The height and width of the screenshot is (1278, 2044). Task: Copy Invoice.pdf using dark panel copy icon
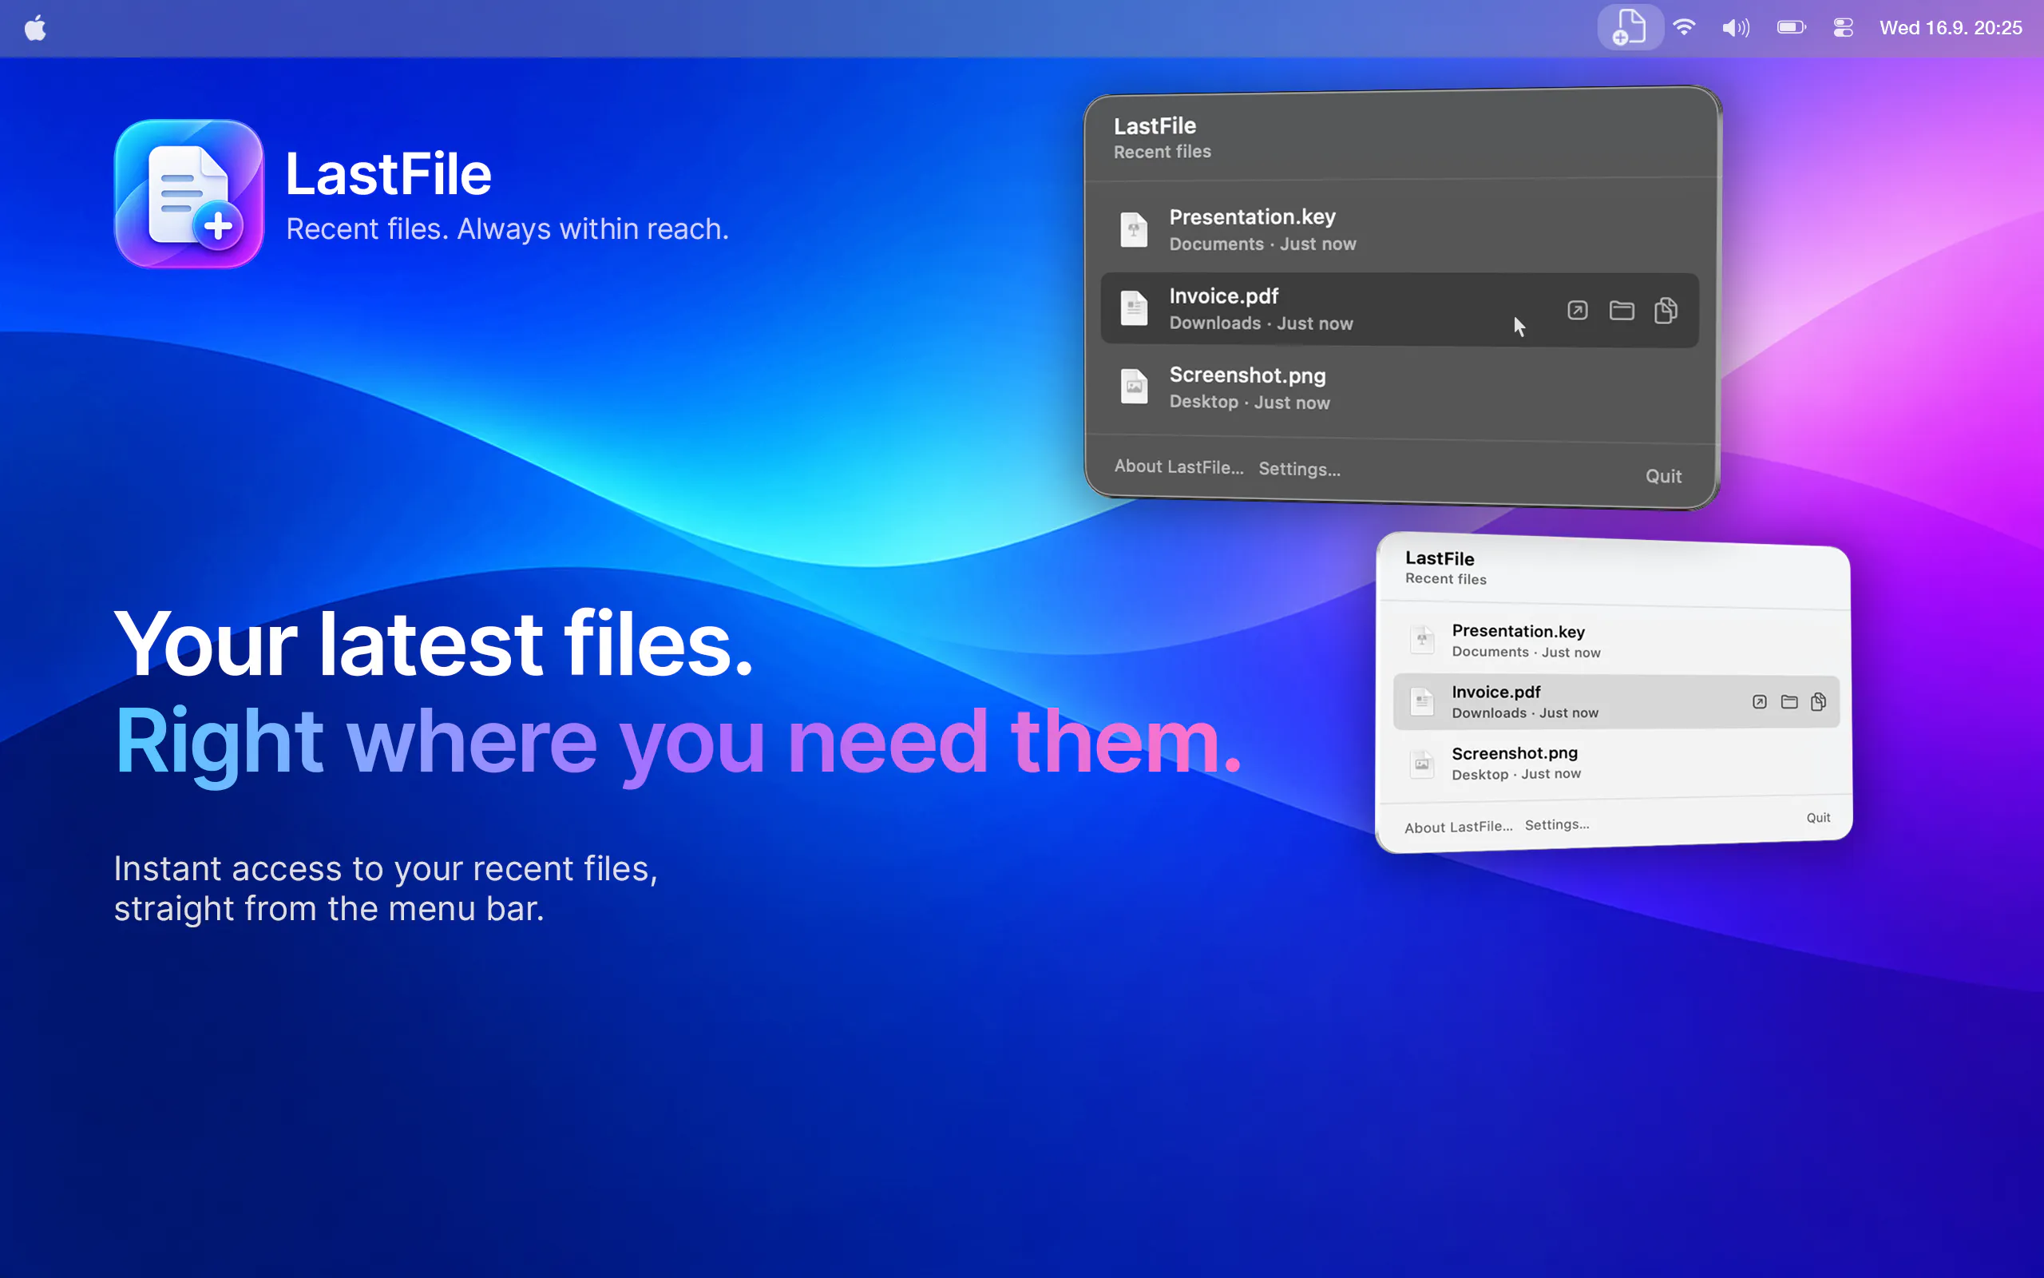[x=1666, y=310]
